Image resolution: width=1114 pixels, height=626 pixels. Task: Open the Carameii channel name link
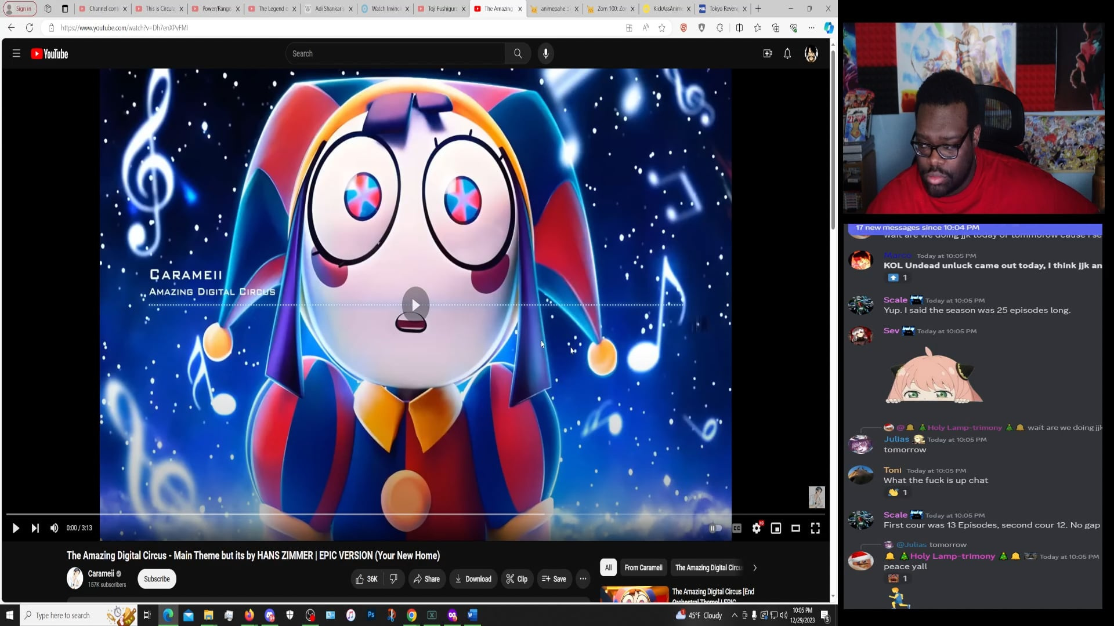point(101,574)
